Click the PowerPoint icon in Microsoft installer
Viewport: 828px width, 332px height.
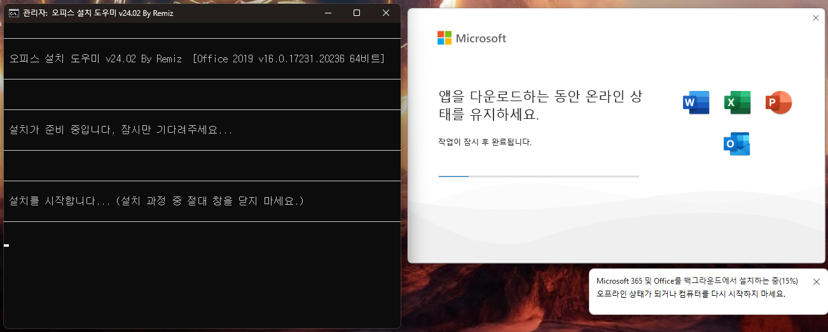(778, 102)
